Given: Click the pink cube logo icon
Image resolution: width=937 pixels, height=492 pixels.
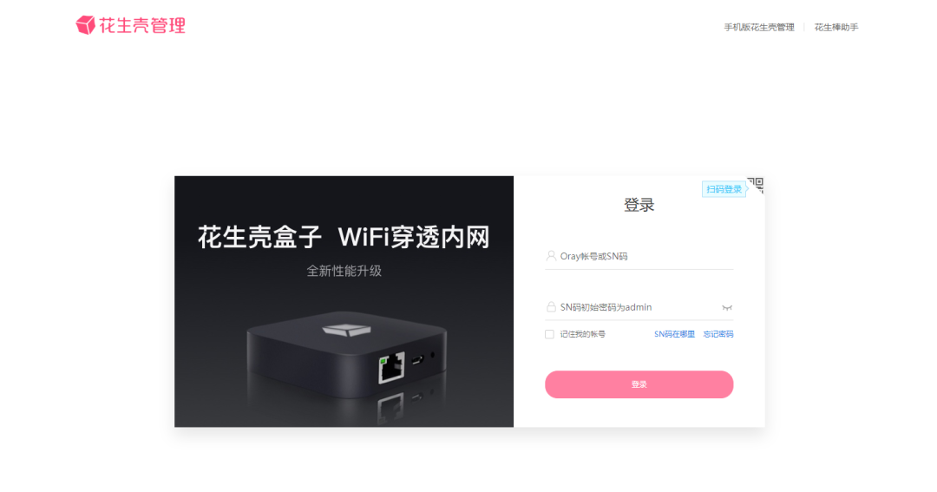Looking at the screenshot, I should [x=85, y=25].
